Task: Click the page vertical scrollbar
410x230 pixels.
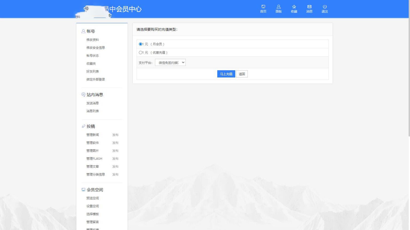Action: tap(409, 80)
